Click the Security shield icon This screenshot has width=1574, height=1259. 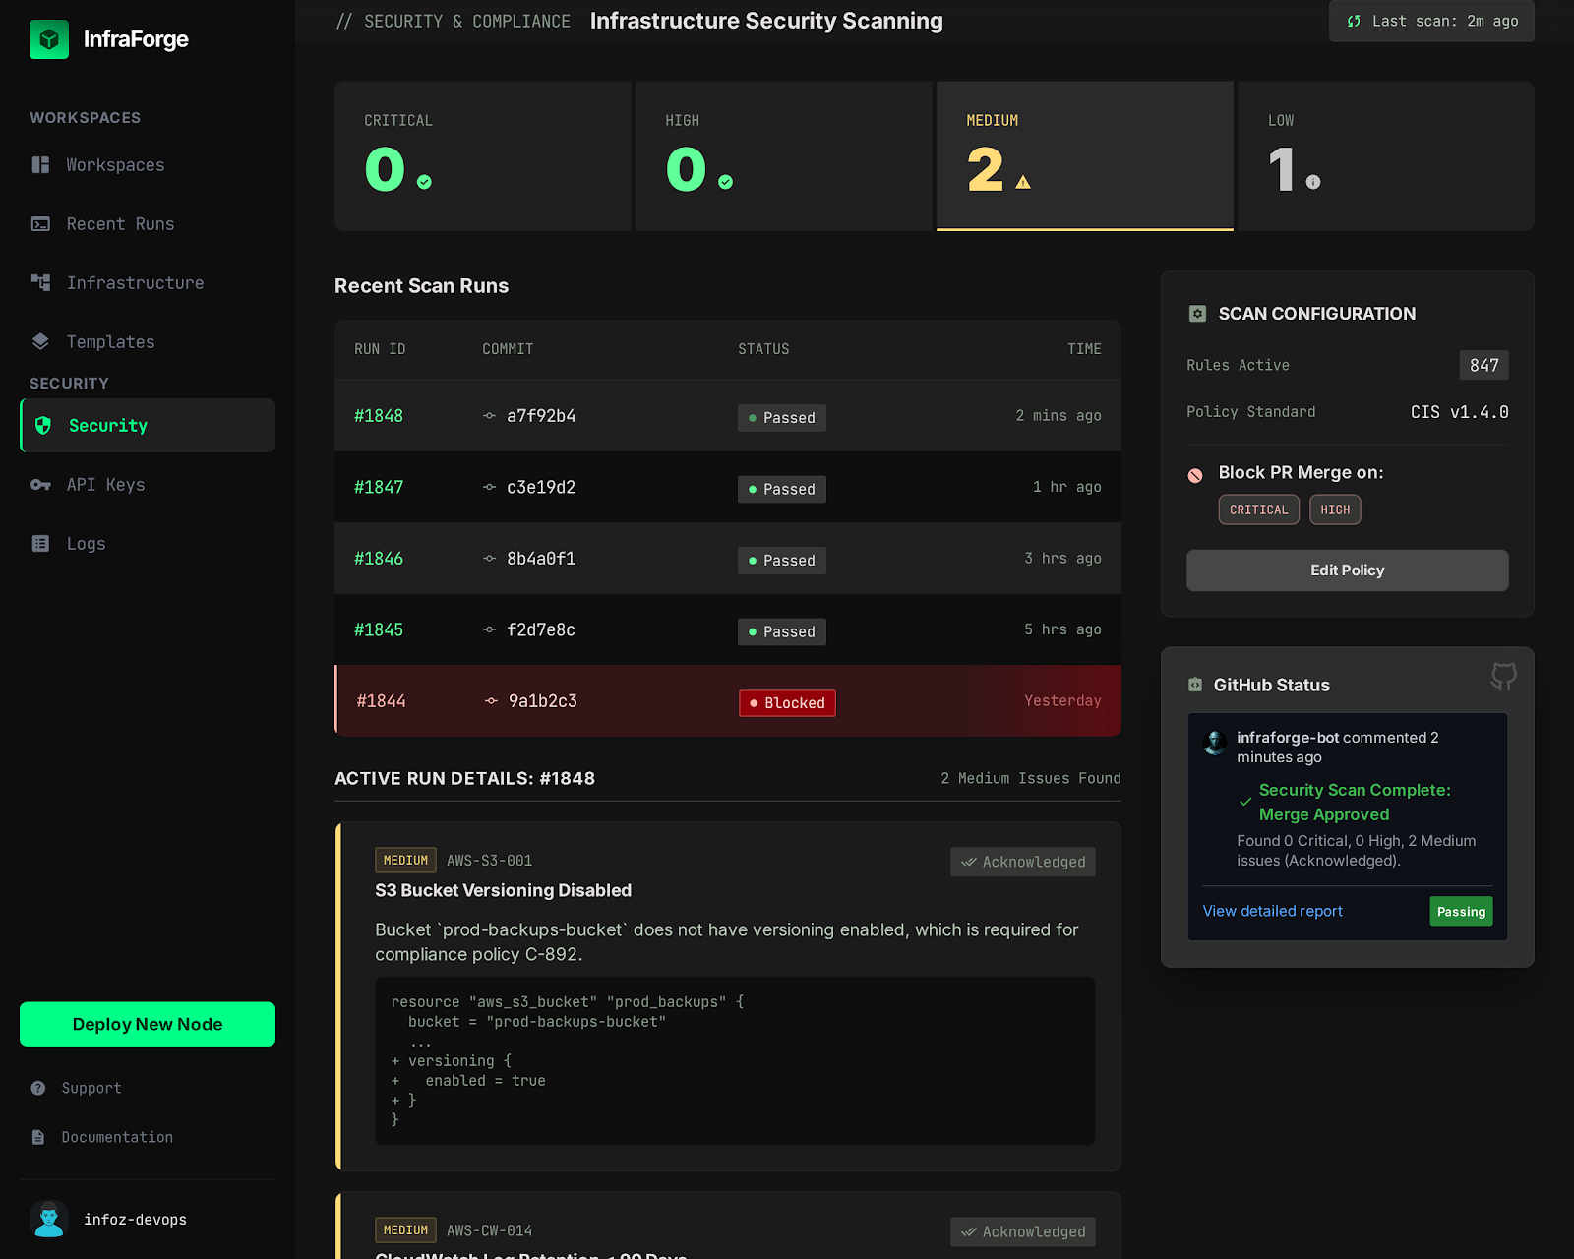(x=43, y=426)
